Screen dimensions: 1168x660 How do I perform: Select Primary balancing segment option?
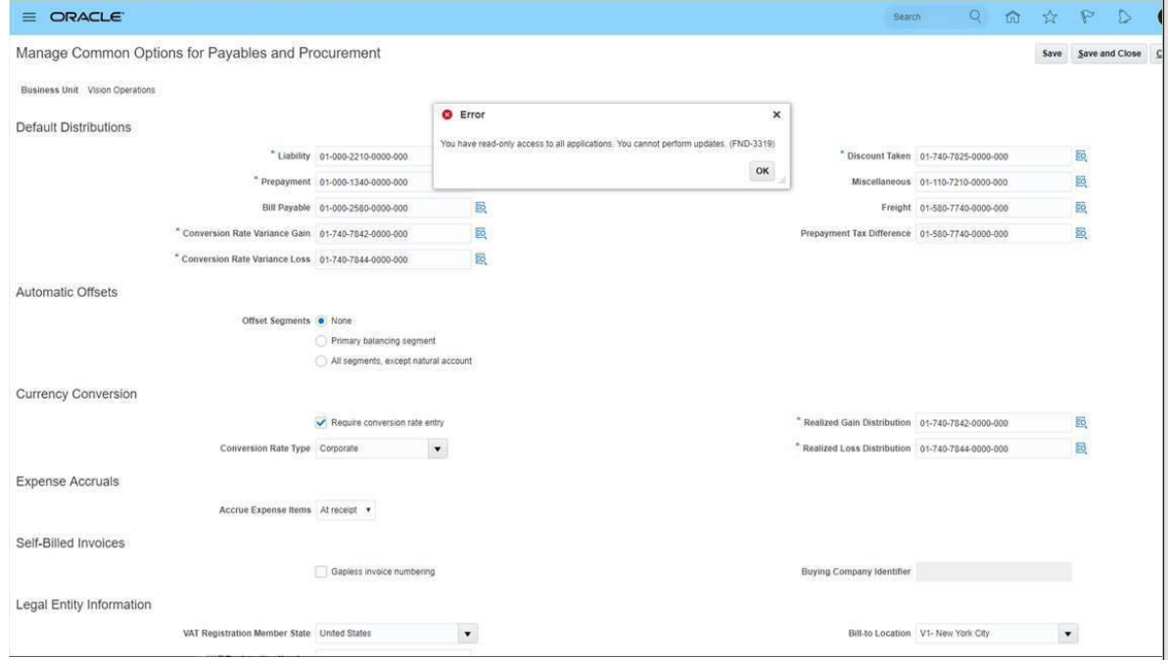(321, 341)
